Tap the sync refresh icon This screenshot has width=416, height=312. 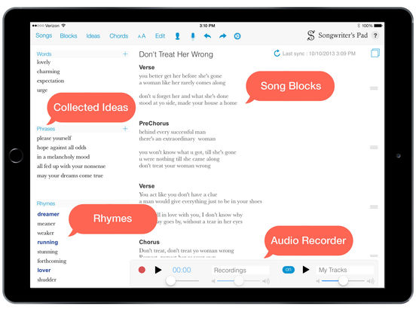tap(277, 54)
